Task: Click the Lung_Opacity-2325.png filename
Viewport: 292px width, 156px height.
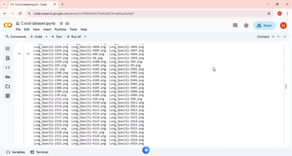Action: tap(51, 143)
